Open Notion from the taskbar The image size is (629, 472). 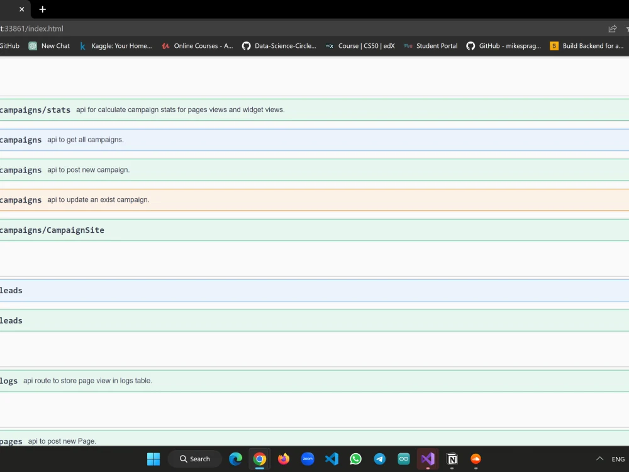point(452,459)
